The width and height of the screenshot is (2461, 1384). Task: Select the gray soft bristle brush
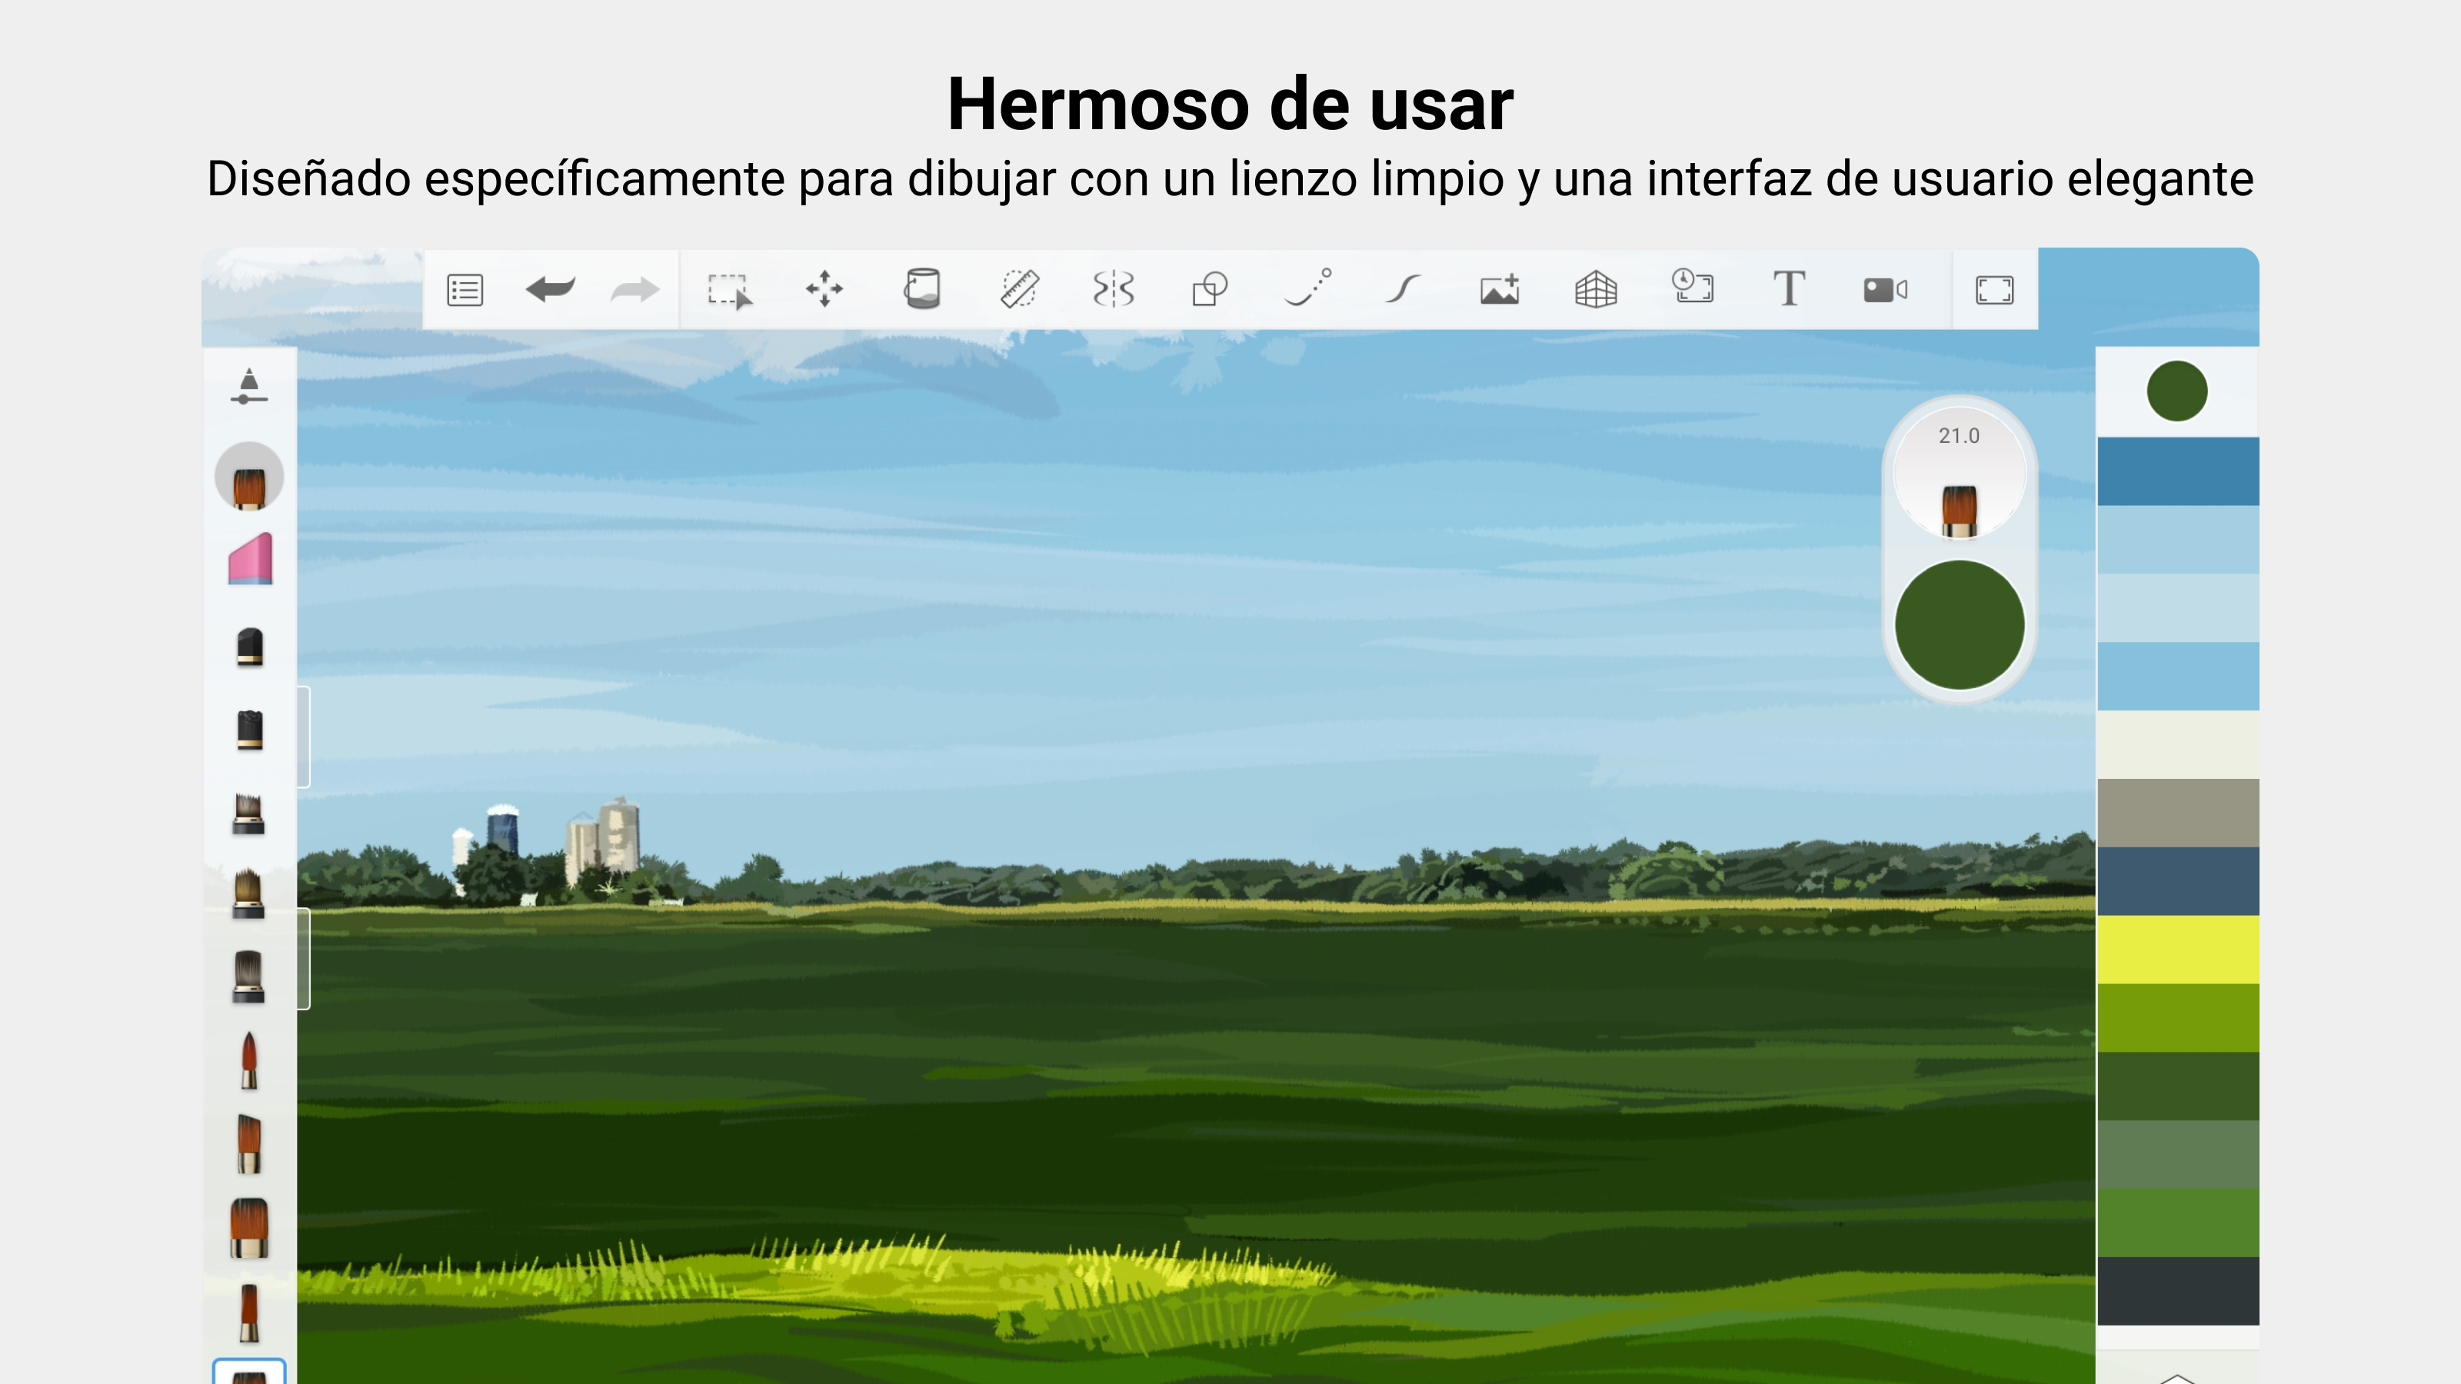pyautogui.click(x=248, y=977)
